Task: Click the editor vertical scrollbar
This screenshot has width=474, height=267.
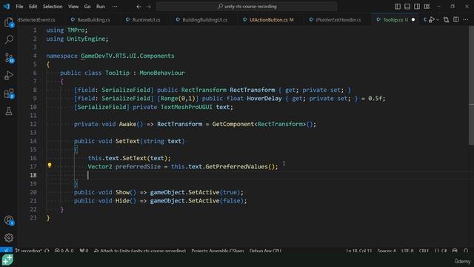Action: 471,86
